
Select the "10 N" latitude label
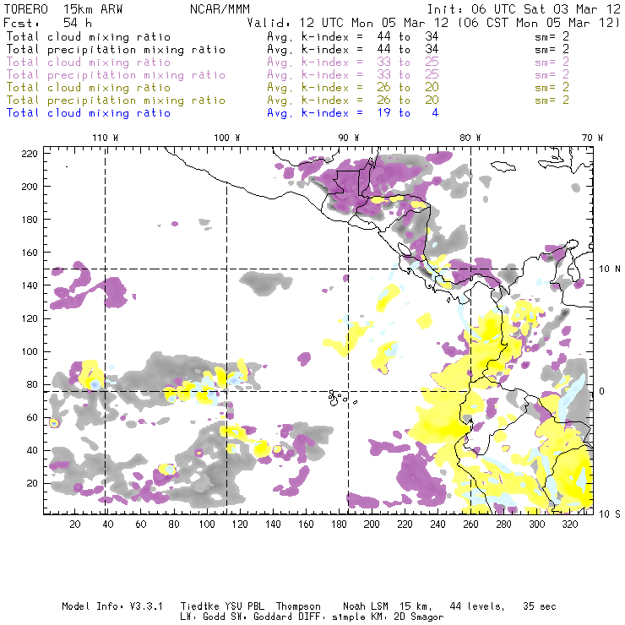[610, 269]
